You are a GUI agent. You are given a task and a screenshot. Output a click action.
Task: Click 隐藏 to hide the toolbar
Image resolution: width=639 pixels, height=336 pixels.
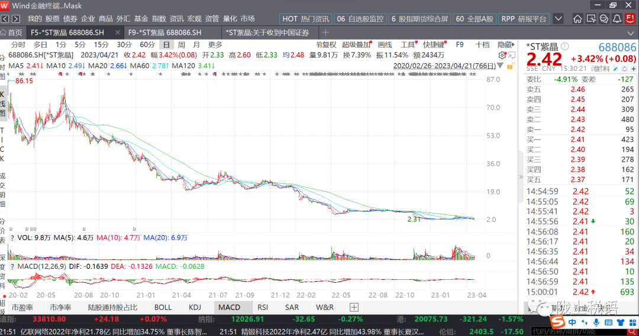click(x=506, y=45)
